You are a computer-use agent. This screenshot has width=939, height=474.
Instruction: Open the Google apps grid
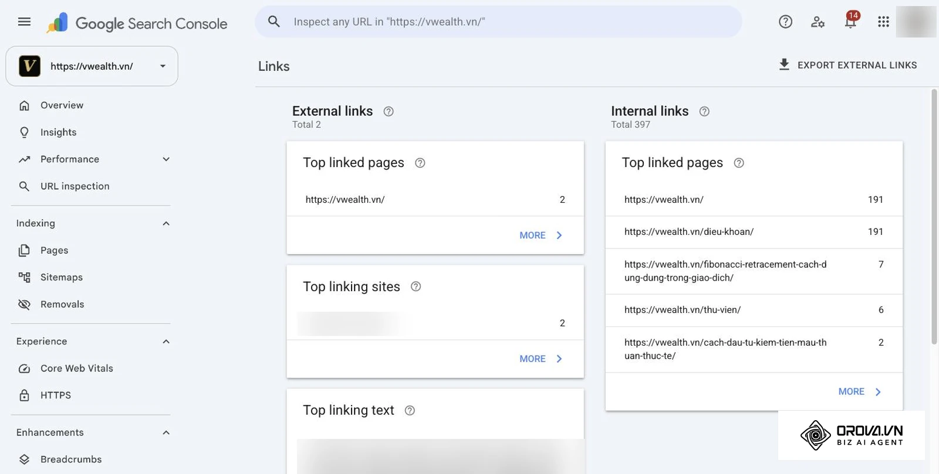pyautogui.click(x=883, y=22)
